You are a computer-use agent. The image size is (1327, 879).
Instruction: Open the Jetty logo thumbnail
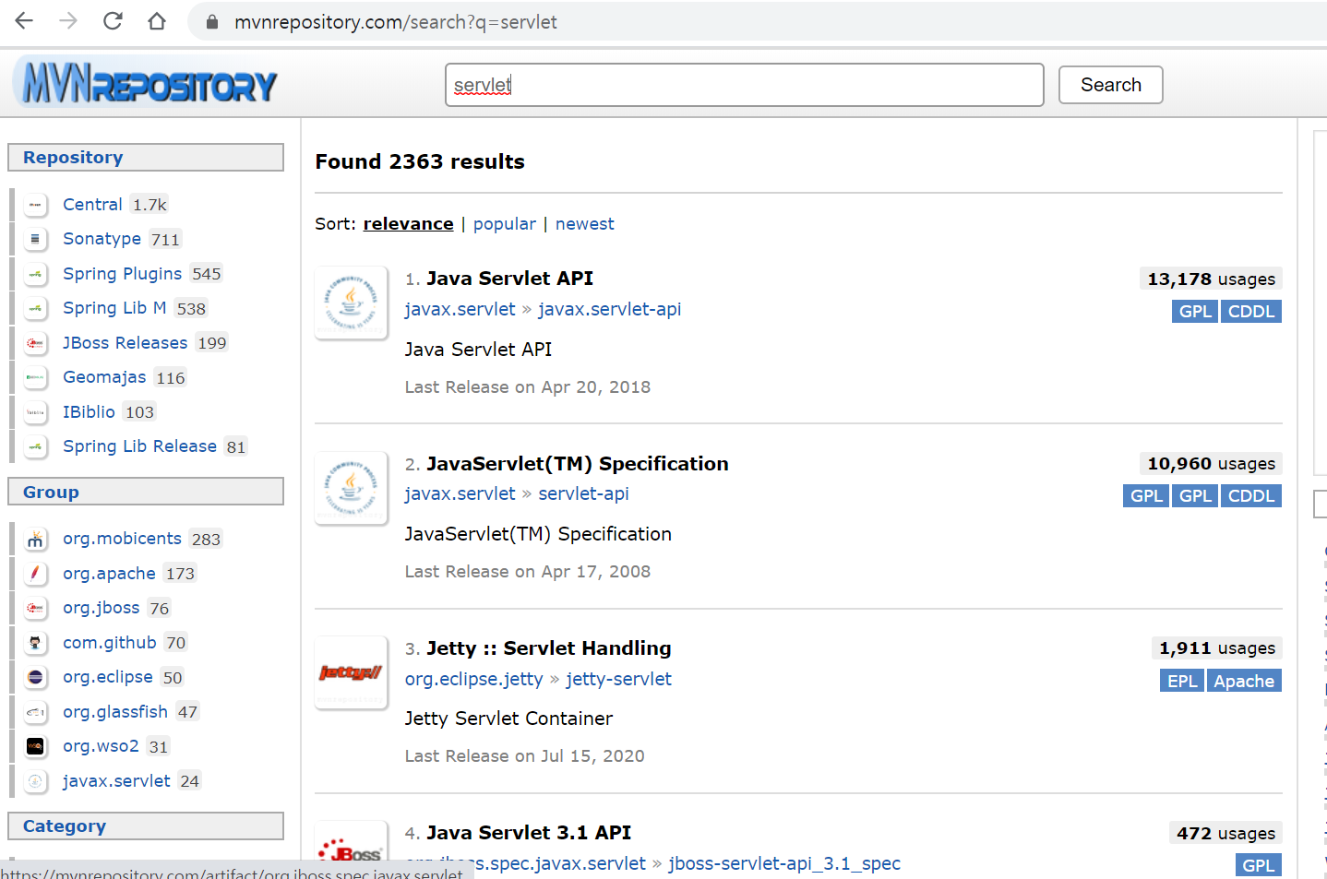[351, 671]
